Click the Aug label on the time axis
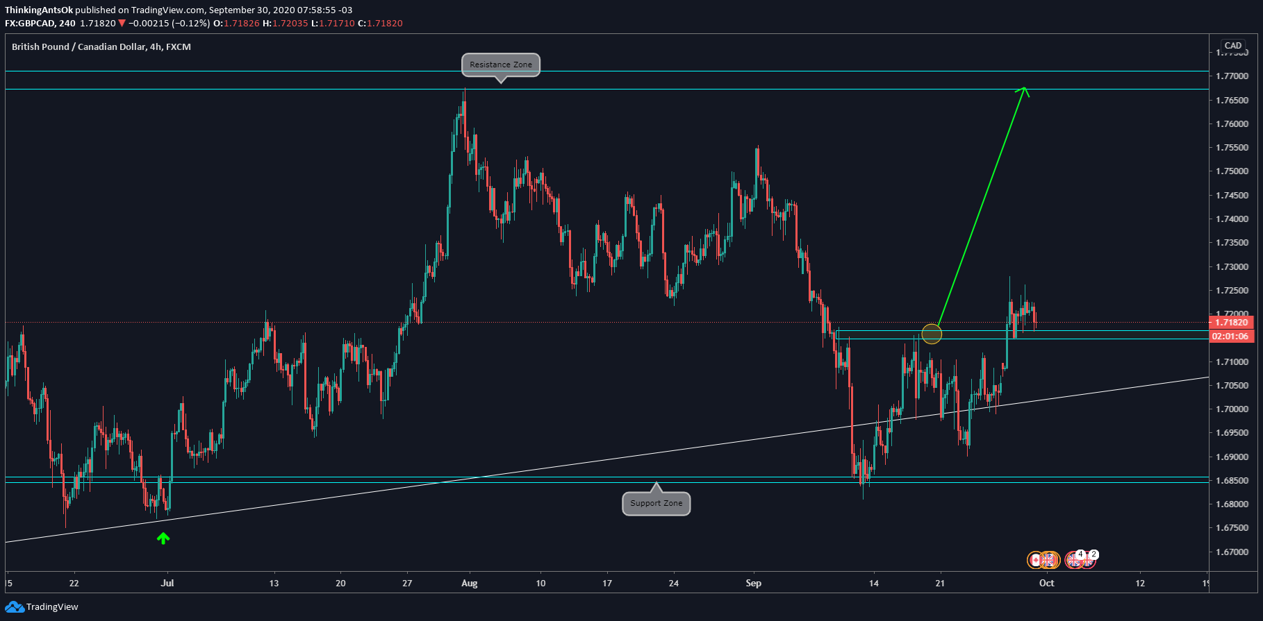 (470, 584)
